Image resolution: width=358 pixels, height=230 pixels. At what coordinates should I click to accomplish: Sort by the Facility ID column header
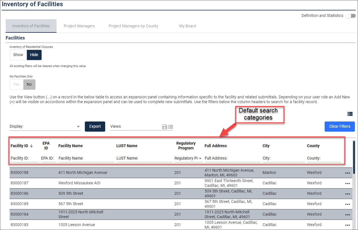point(20,146)
